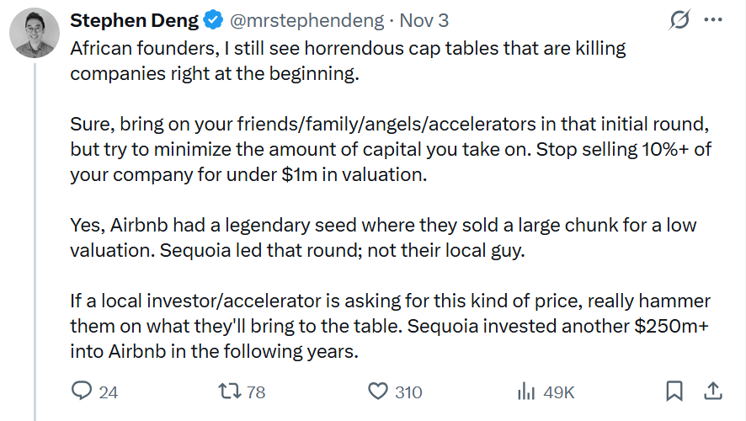
Task: Click the 24 replies count
Action: (109, 392)
